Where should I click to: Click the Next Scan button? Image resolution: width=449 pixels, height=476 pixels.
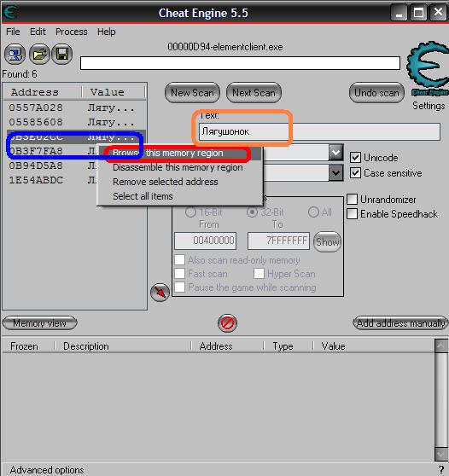point(254,93)
